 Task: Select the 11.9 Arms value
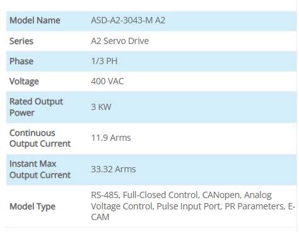pyautogui.click(x=111, y=138)
